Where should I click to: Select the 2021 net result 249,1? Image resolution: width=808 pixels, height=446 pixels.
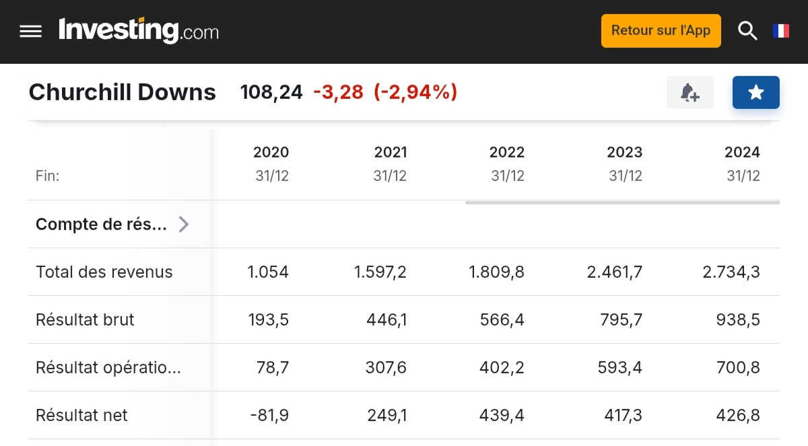[387, 415]
